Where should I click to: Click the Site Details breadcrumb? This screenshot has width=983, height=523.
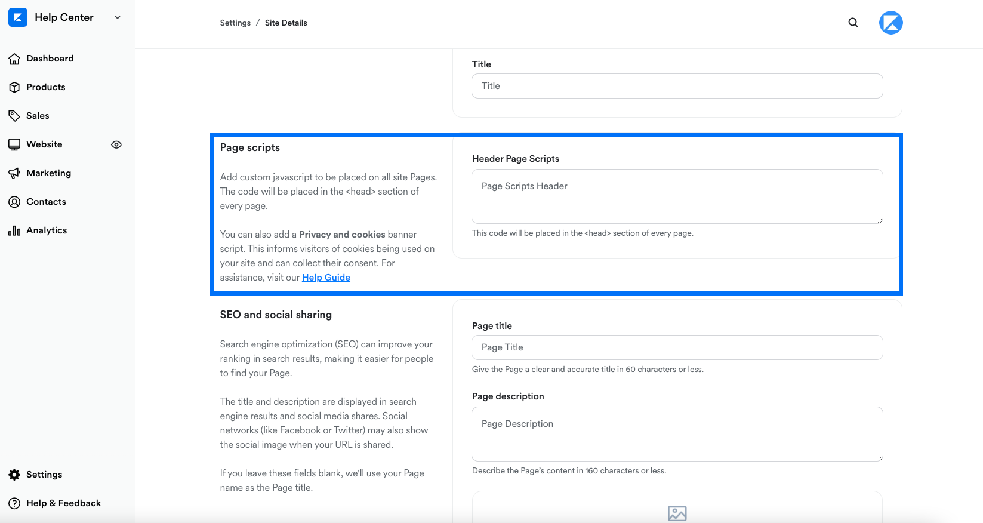coord(286,23)
